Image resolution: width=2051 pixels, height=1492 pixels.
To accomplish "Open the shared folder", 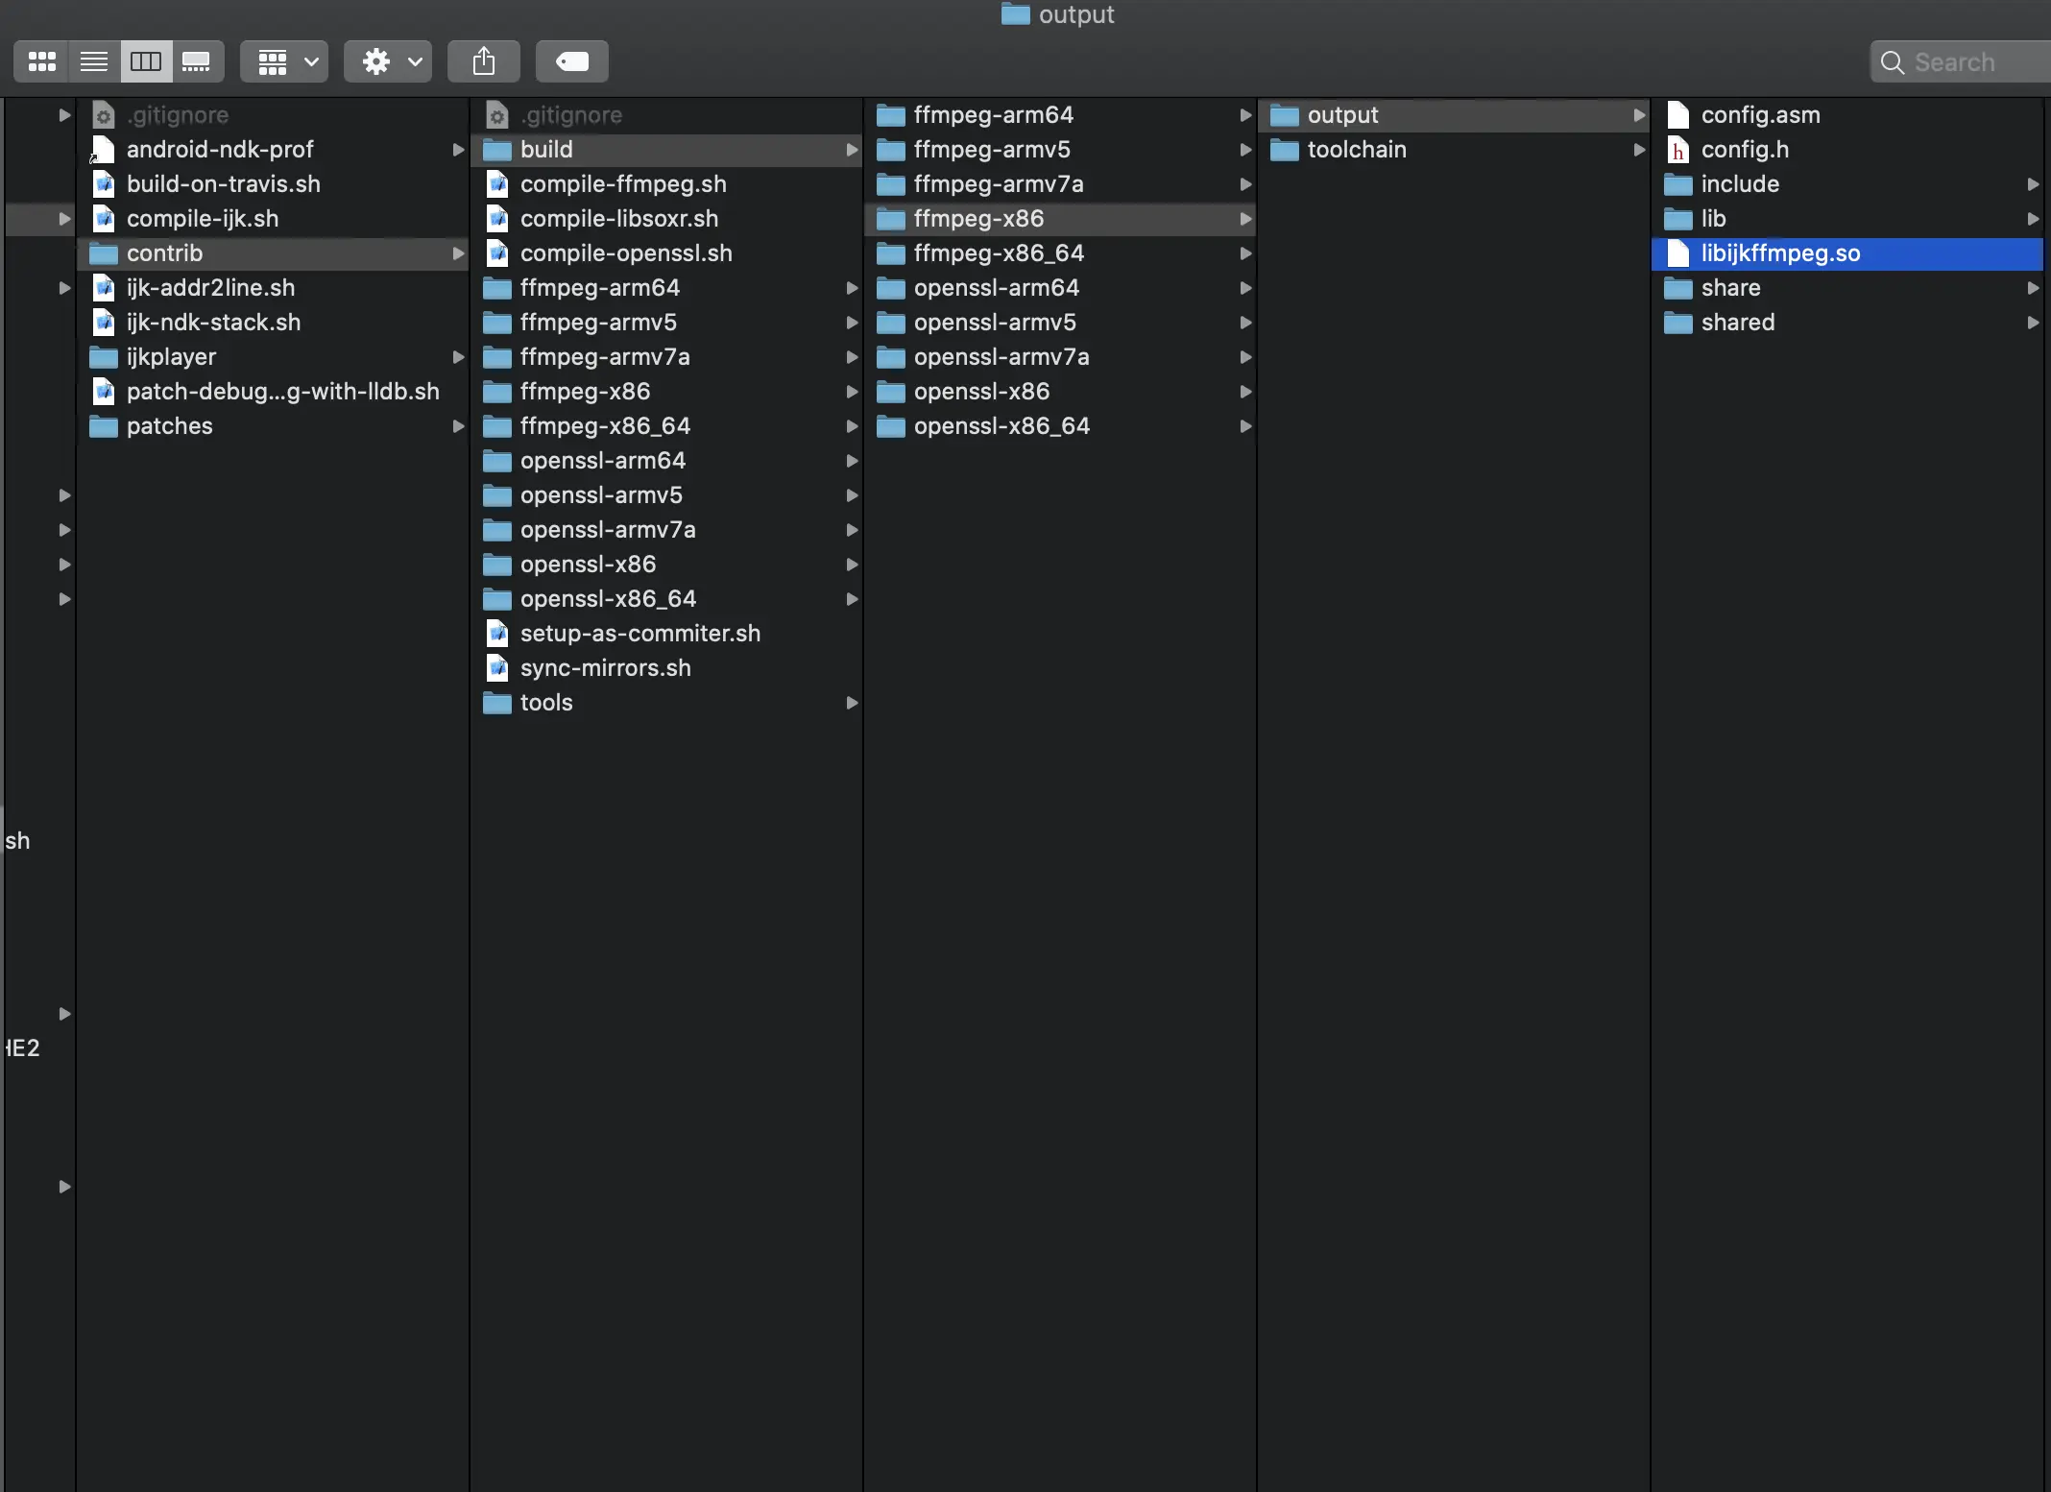I will coord(1847,323).
